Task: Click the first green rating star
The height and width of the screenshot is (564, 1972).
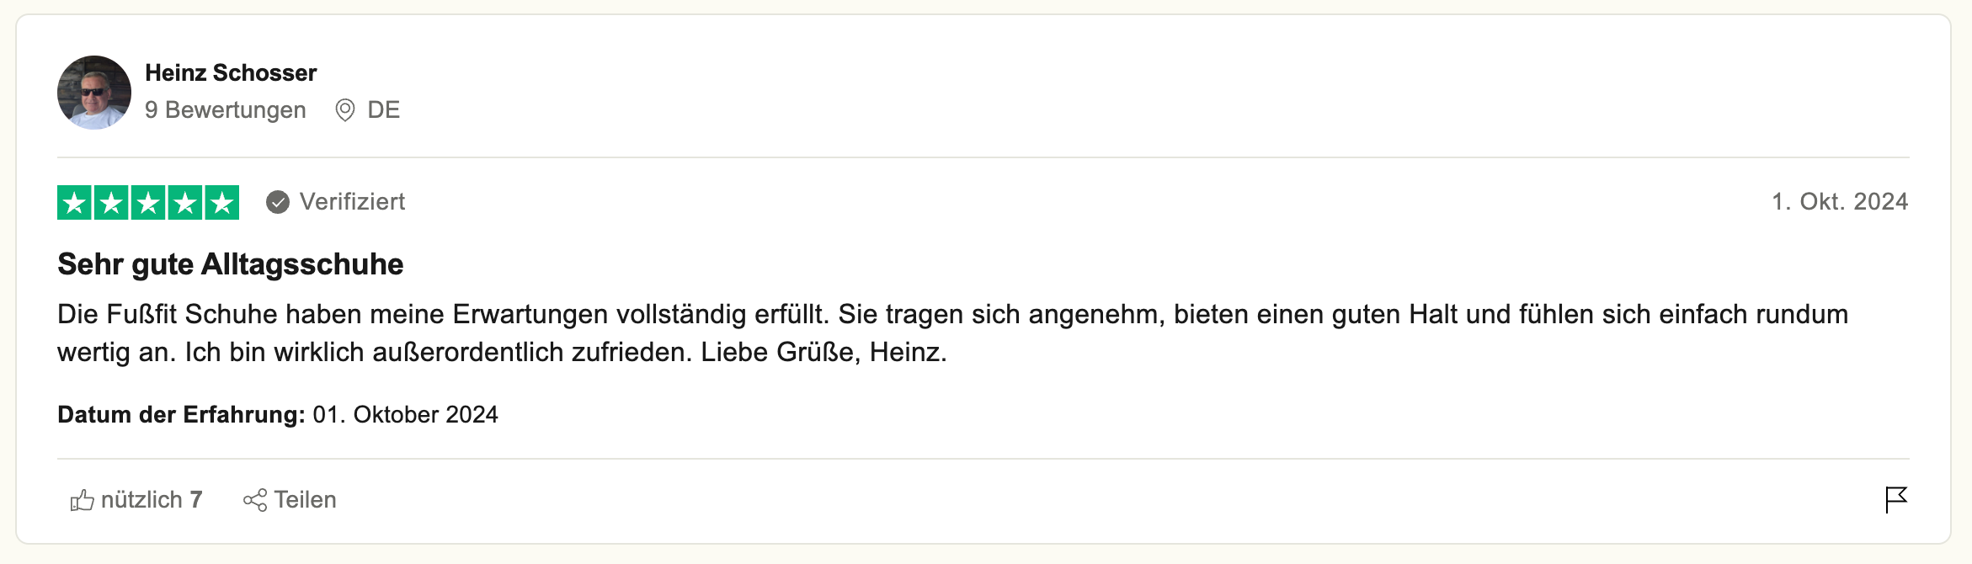Action: click(75, 202)
